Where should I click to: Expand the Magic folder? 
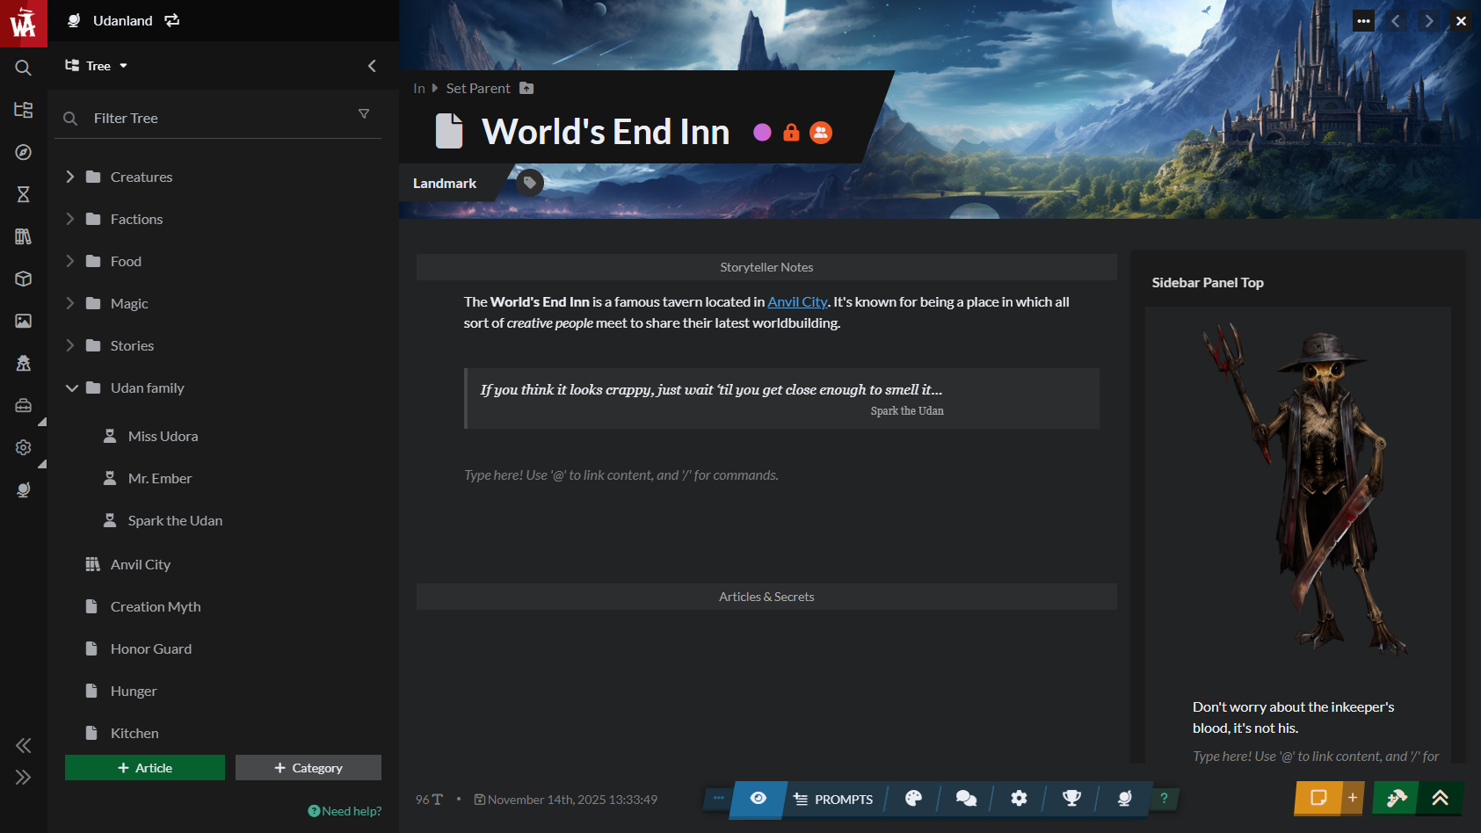tap(70, 303)
